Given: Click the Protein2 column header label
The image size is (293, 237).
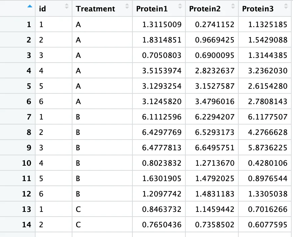Looking at the screenshot, I should tap(205, 9).
